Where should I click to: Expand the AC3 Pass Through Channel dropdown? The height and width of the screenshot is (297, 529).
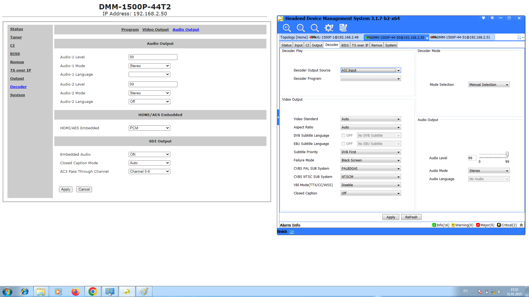click(149, 172)
